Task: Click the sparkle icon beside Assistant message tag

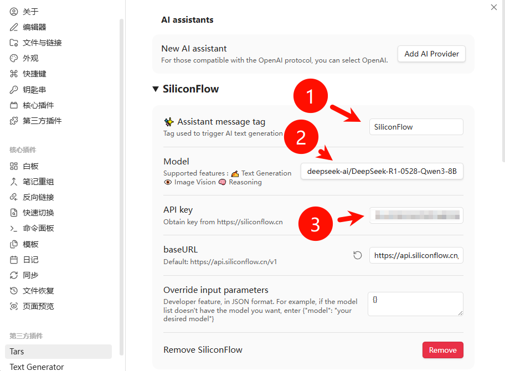Action: (x=169, y=122)
